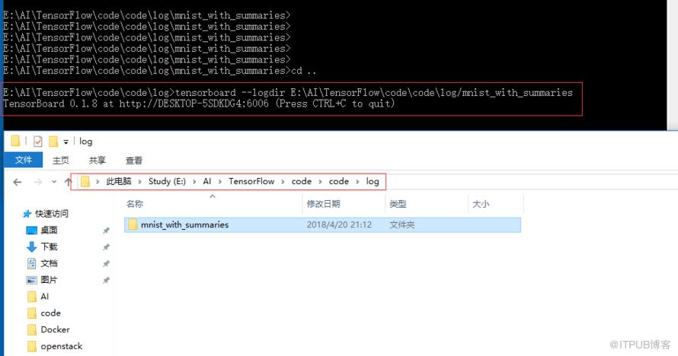The height and width of the screenshot is (356, 678).
Task: Click the 下载 download arrow icon
Action: pos(31,246)
